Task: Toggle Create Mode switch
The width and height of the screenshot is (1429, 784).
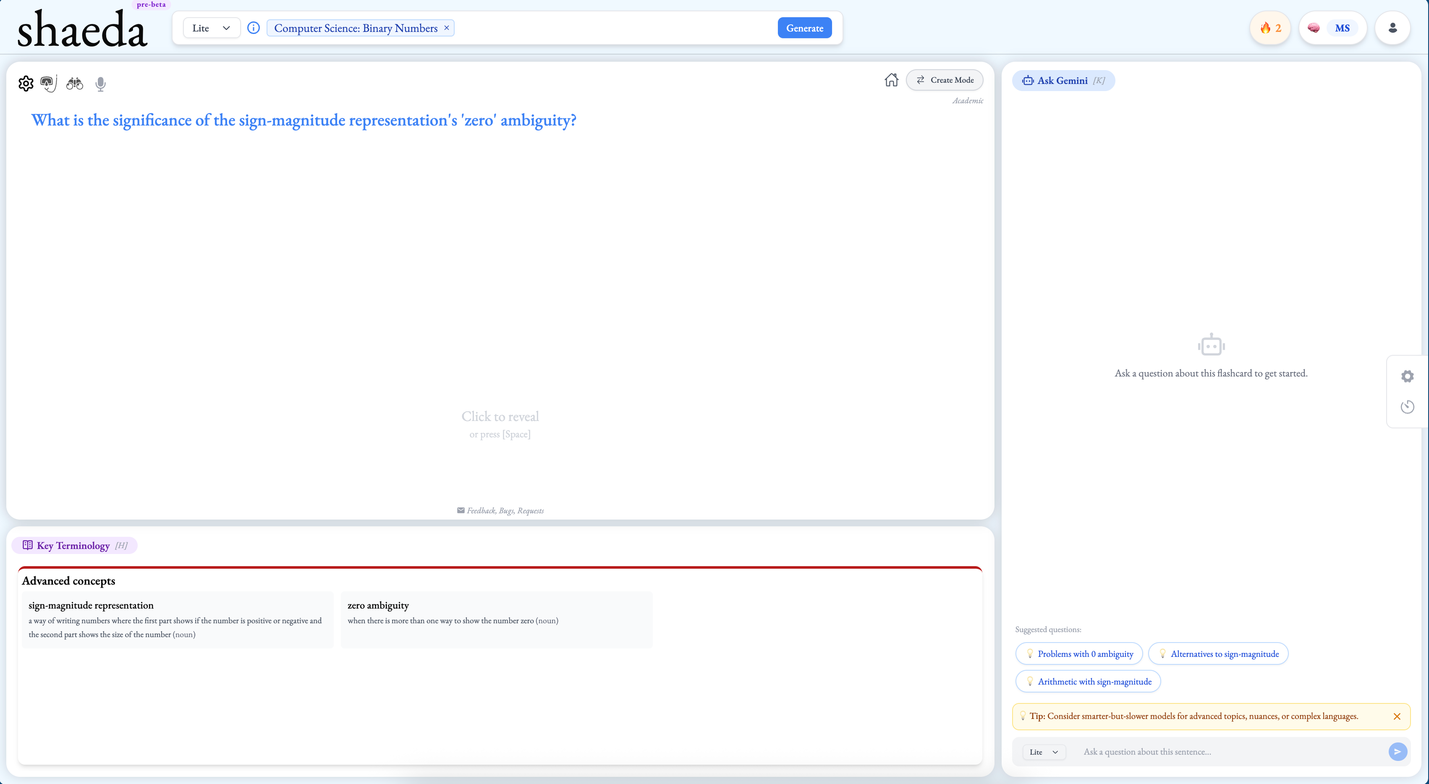Action: click(945, 80)
